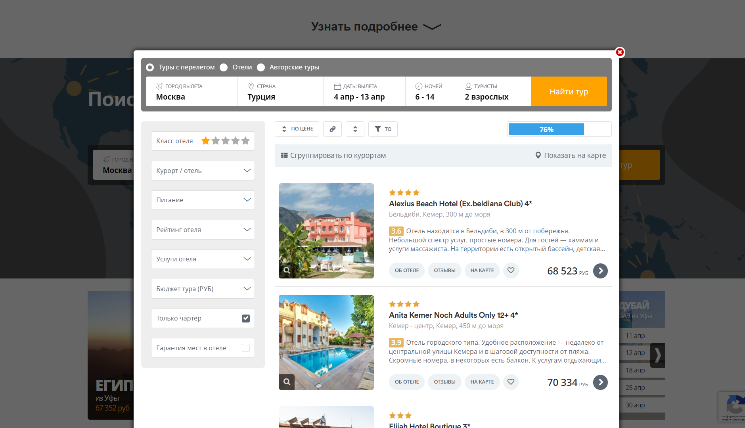Image resolution: width=745 pixels, height=428 pixels.
Task: Click the 70 334 руб price text
Action: (x=567, y=382)
